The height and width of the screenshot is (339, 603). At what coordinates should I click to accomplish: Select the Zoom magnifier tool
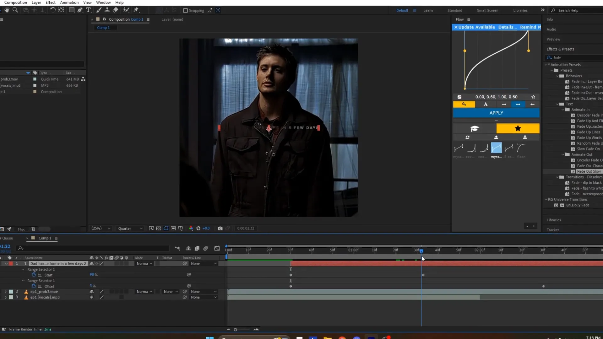[x=15, y=10]
